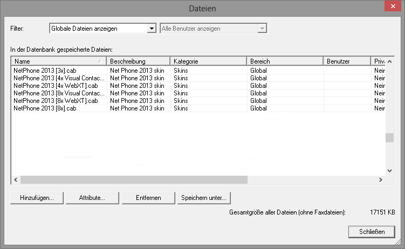
Task: Click the Hinzufügen button
Action: [x=37, y=198]
